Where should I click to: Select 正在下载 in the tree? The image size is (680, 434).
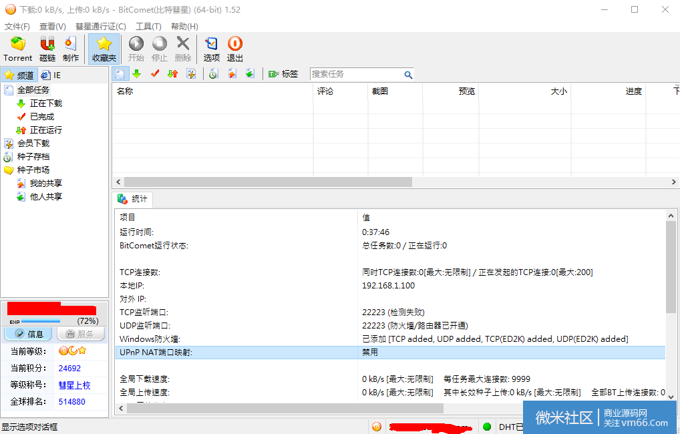(46, 103)
